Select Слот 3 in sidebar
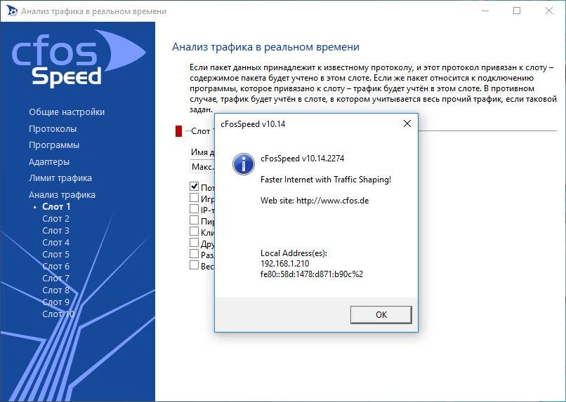This screenshot has height=402, width=566. tap(55, 230)
